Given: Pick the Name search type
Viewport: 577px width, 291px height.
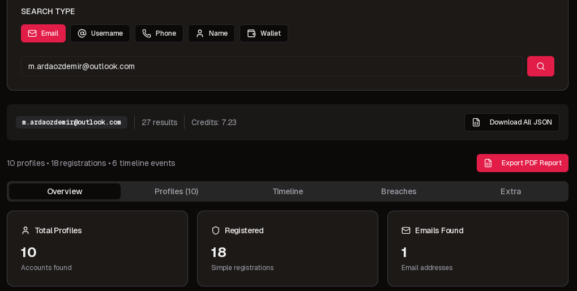Looking at the screenshot, I should [211, 33].
